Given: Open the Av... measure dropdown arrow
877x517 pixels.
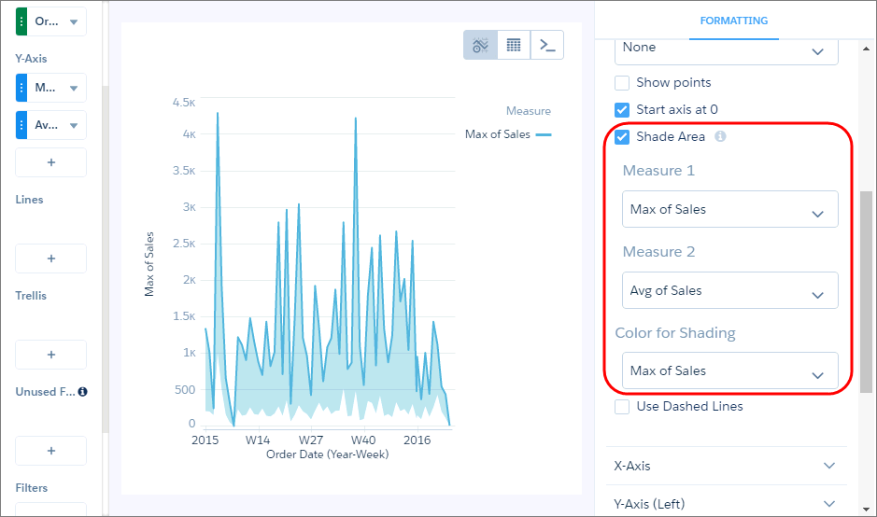Looking at the screenshot, I should click(x=74, y=125).
